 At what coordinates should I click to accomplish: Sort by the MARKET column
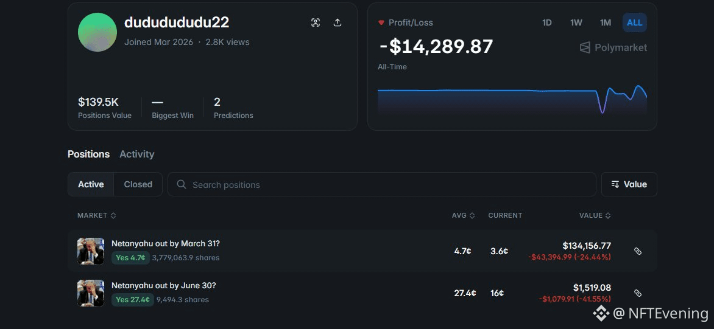point(96,215)
